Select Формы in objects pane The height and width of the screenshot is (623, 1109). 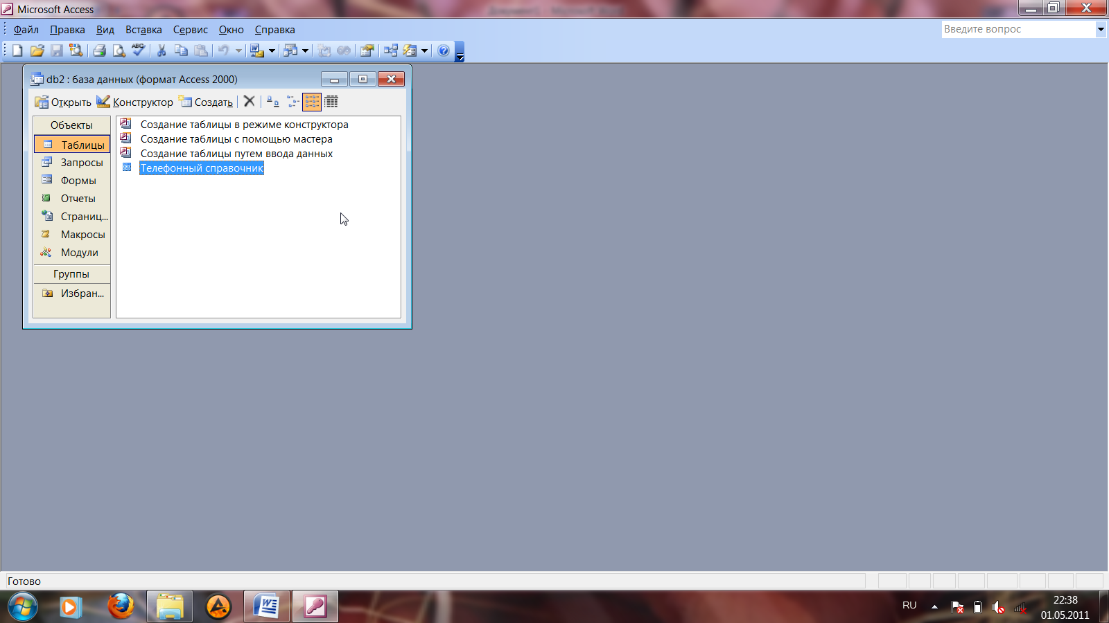[72, 180]
